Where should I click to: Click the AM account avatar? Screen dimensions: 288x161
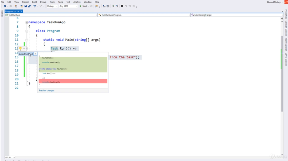286,2
